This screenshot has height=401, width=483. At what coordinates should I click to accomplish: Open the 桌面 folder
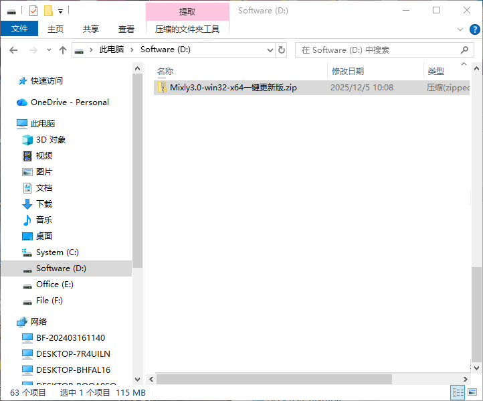click(44, 236)
